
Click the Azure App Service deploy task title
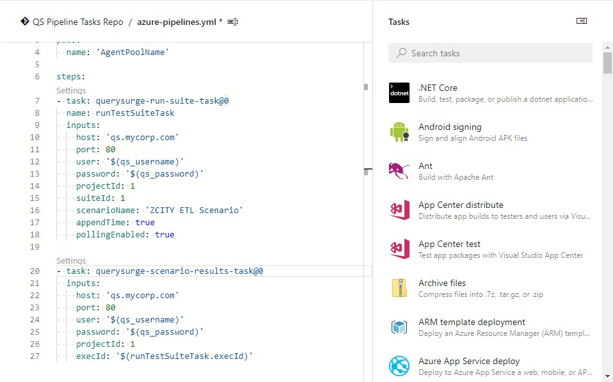coord(469,361)
